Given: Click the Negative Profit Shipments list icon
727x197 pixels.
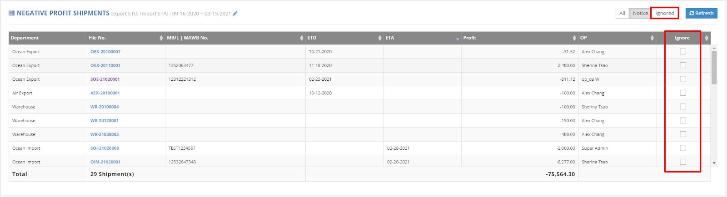Looking at the screenshot, I should (x=11, y=14).
